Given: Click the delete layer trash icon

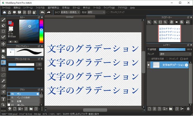Looking at the screenshot, I should pos(188,109).
